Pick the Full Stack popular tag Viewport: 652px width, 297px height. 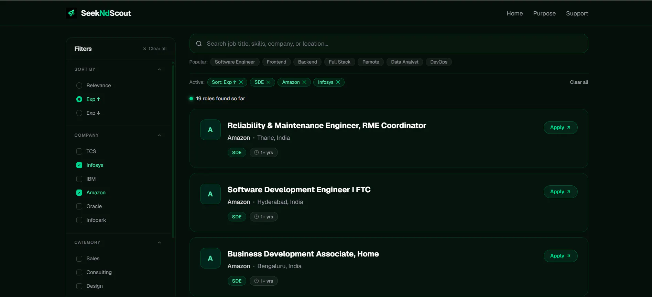339,62
